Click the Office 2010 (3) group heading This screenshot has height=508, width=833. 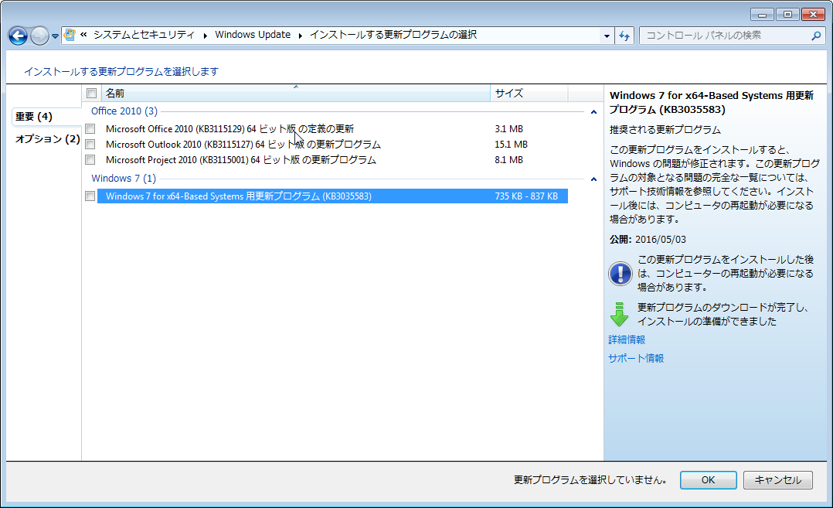coord(124,111)
